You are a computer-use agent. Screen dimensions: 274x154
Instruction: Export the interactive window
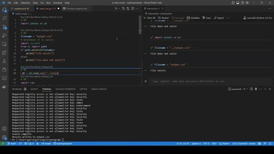click(x=219, y=18)
